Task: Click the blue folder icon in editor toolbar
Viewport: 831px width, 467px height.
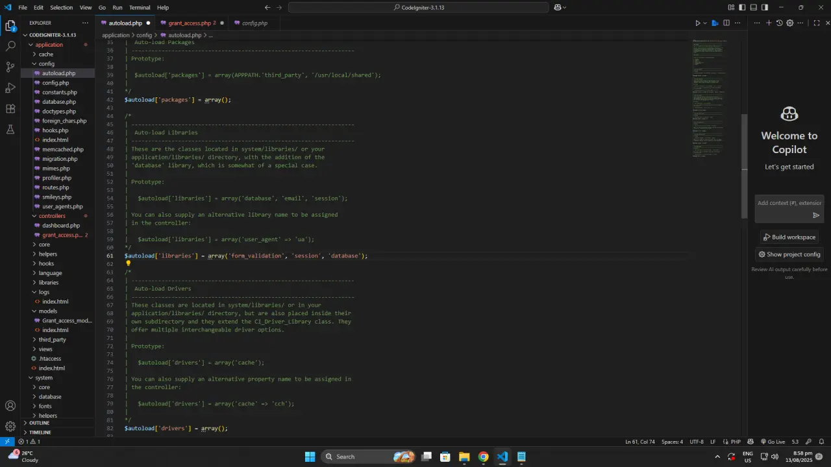Action: coord(715,23)
